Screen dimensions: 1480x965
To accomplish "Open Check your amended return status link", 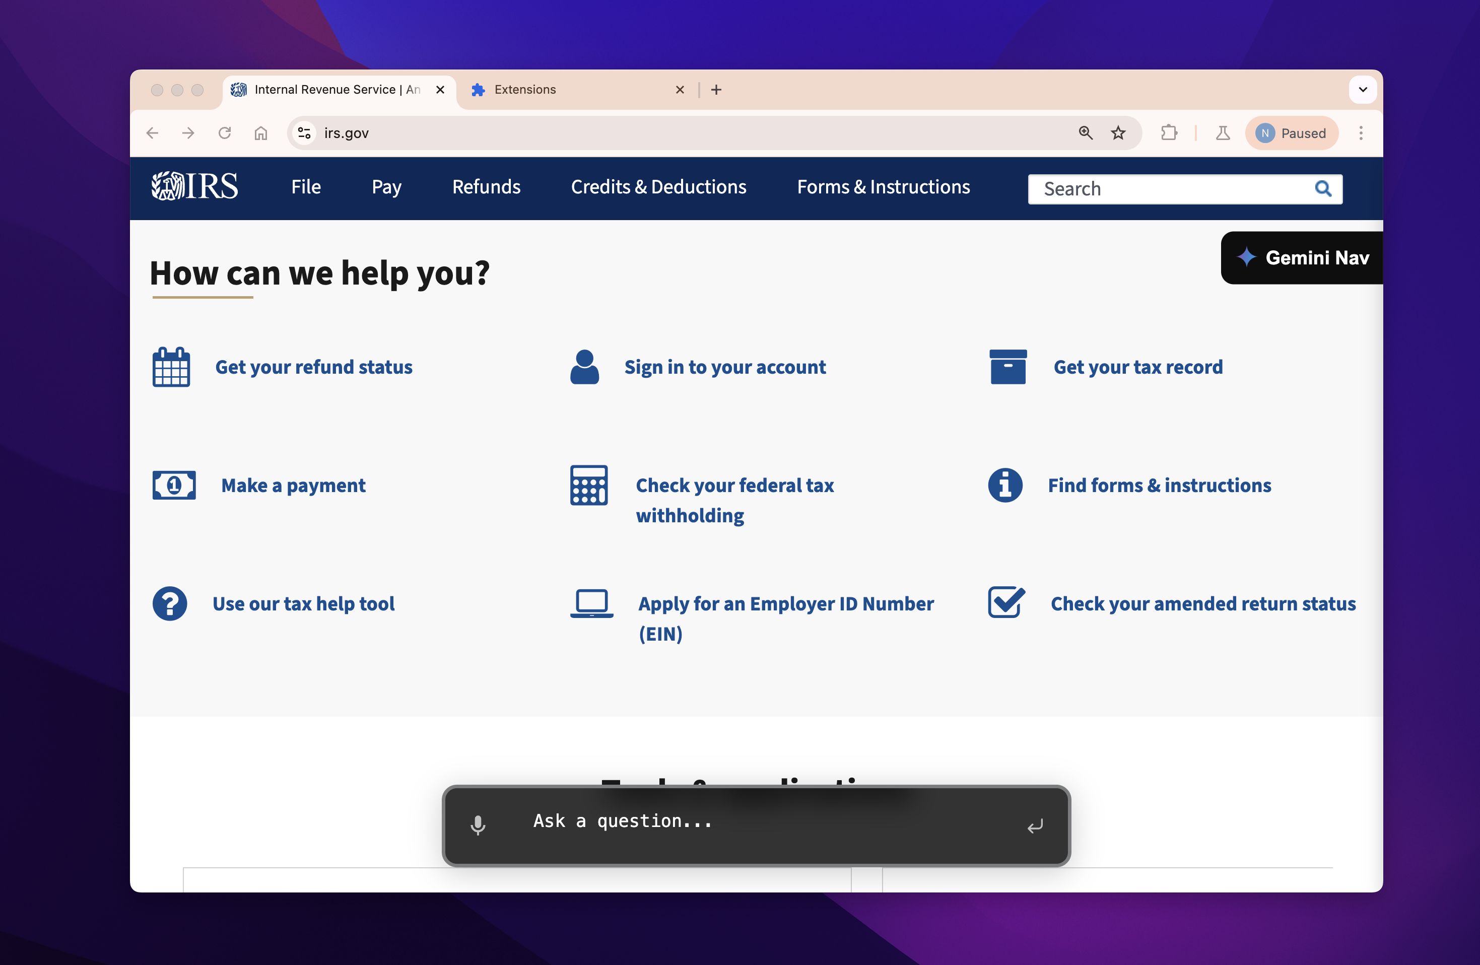I will pos(1202,604).
